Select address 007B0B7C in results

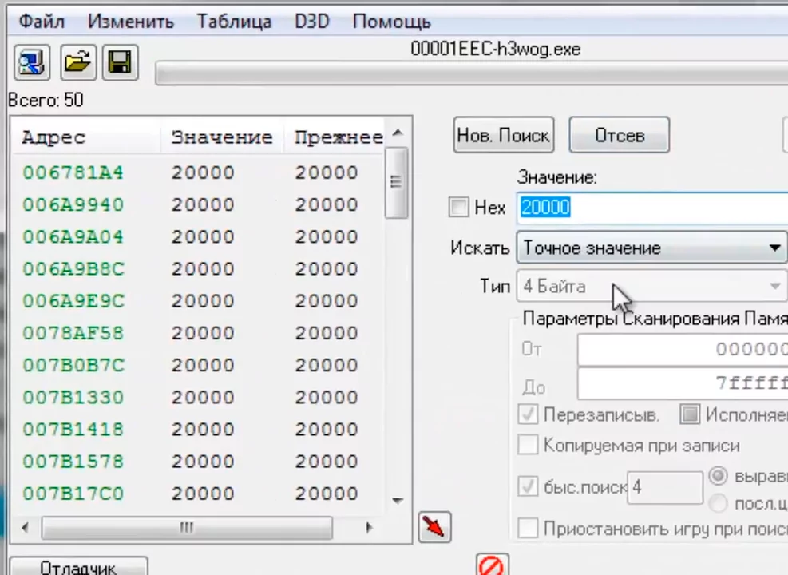coord(73,366)
